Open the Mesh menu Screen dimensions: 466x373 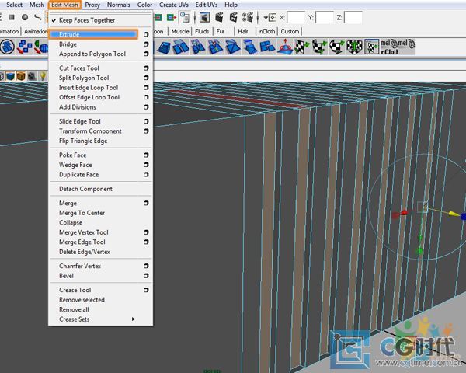[37, 5]
